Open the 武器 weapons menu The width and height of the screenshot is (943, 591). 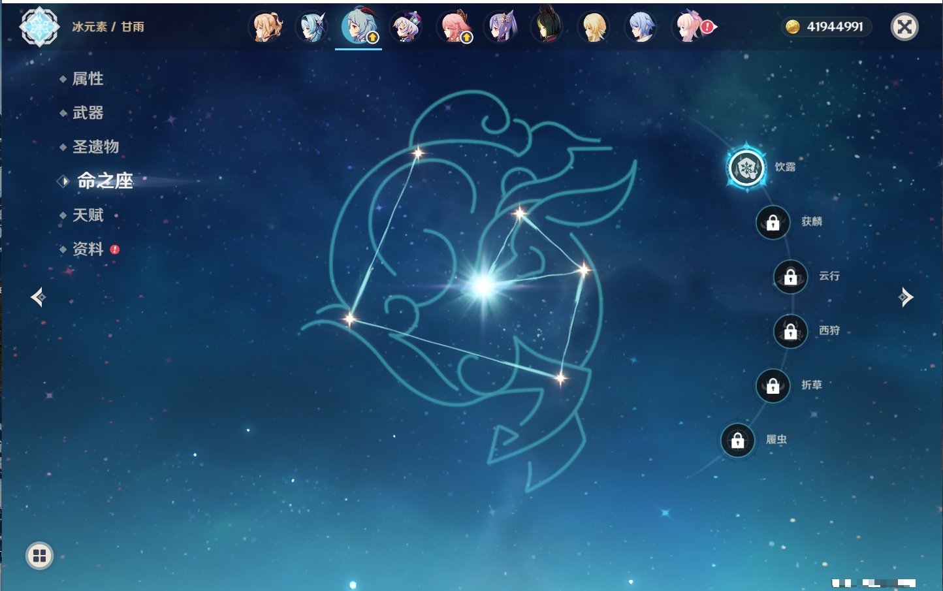(x=88, y=113)
